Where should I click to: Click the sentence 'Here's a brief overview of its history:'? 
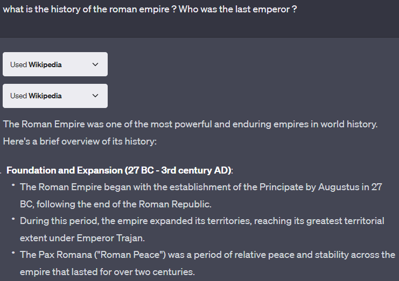80,141
